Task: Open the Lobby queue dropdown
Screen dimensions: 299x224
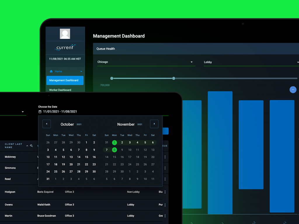Action: pos(251,62)
